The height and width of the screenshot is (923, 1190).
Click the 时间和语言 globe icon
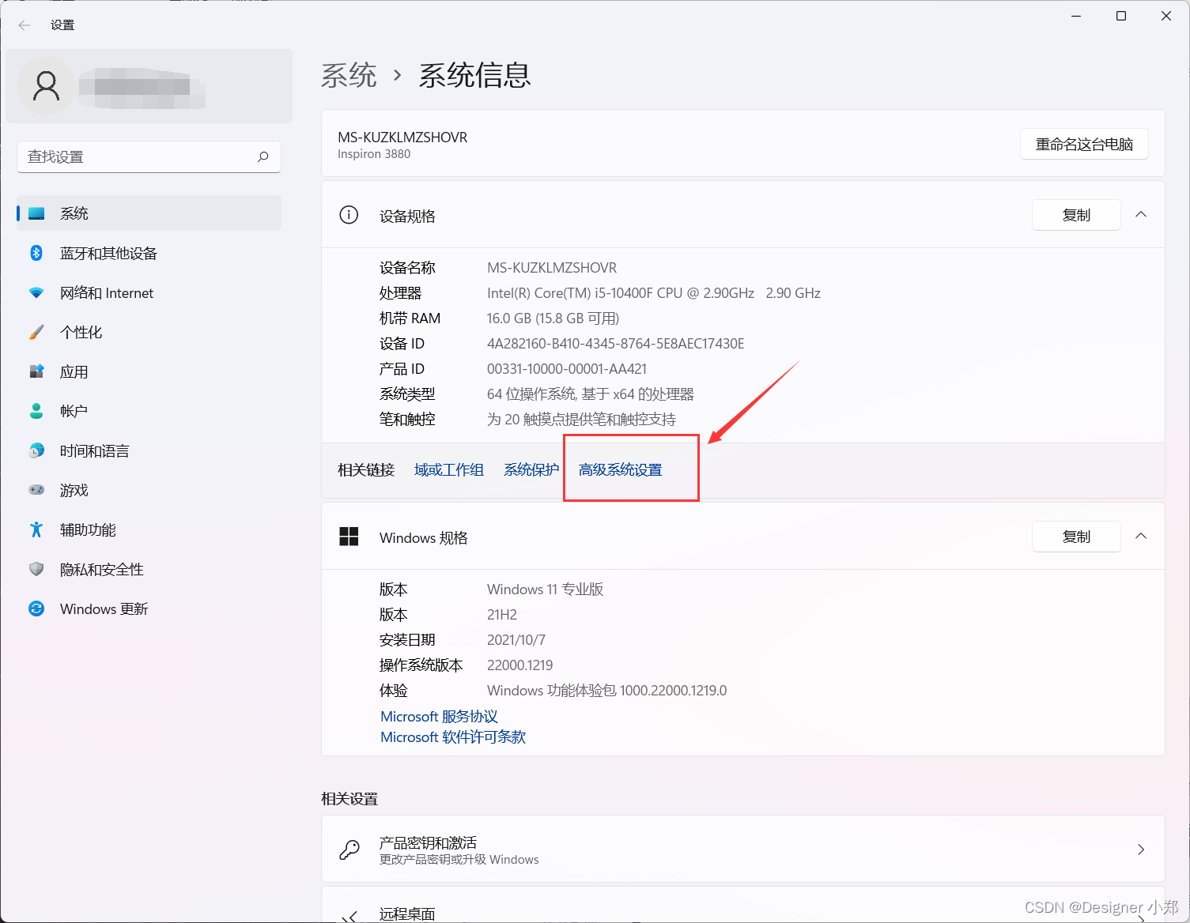[x=36, y=450]
